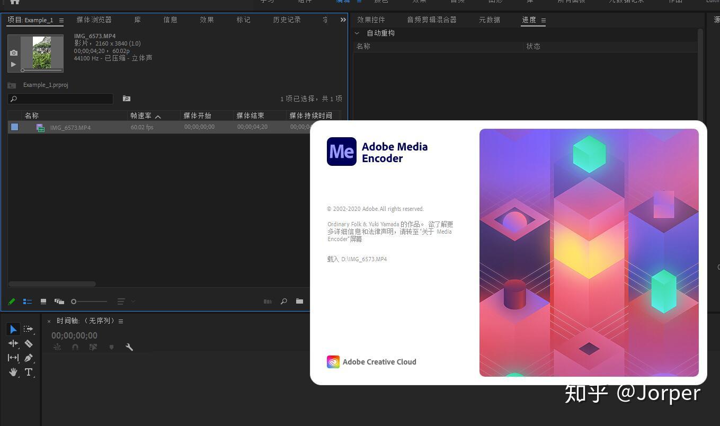Click the Automate to Sequence icon
This screenshot has width=720, height=426.
[268, 301]
